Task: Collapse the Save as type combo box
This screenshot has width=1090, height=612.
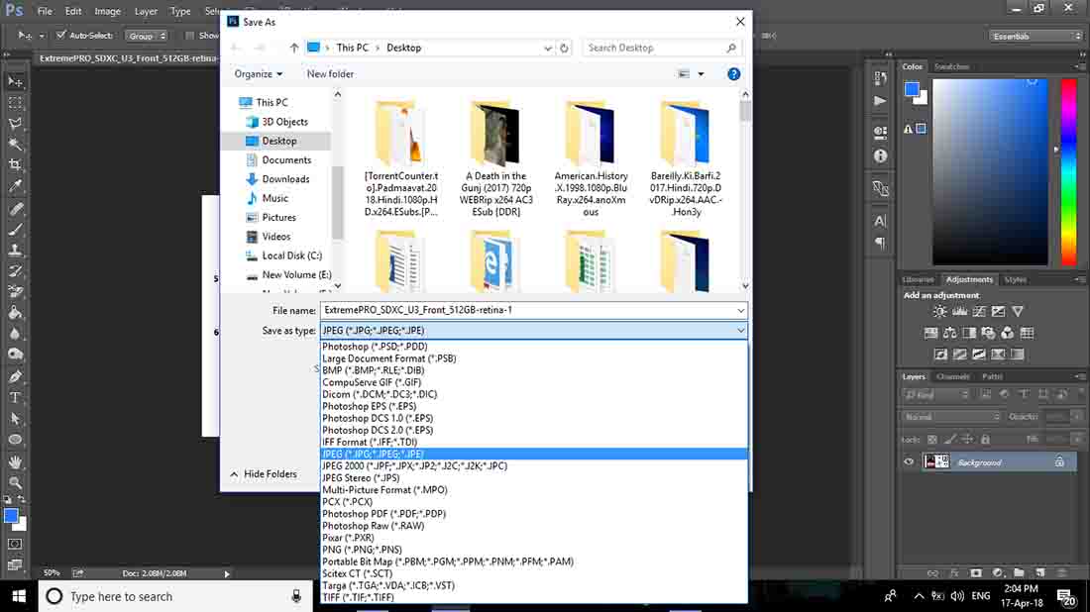Action: (x=741, y=331)
